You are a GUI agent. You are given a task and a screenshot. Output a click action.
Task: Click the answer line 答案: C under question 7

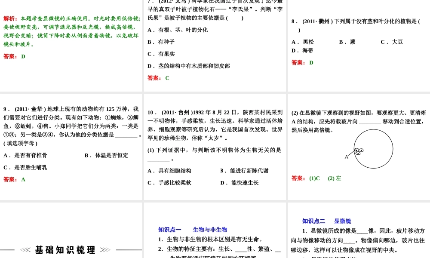pyautogui.click(x=158, y=78)
